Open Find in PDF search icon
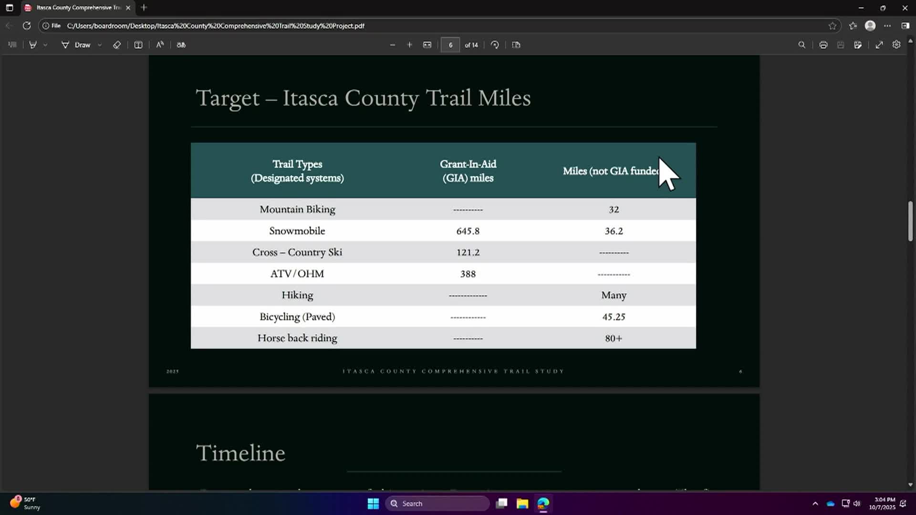Viewport: 916px width, 515px height. coord(802,45)
